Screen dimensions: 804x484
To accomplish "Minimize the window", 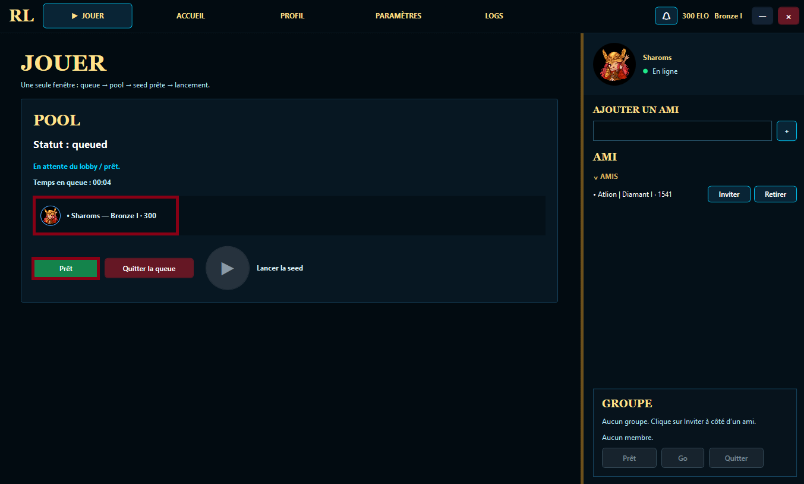I will pyautogui.click(x=762, y=16).
